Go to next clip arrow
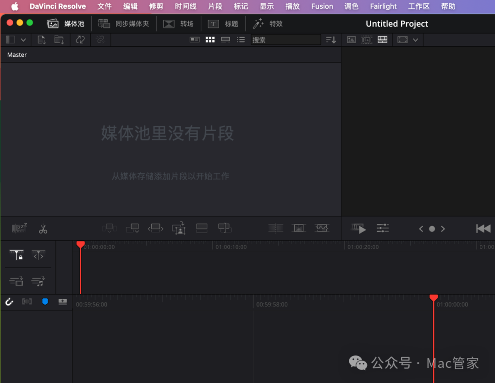495x383 pixels. tap(443, 229)
